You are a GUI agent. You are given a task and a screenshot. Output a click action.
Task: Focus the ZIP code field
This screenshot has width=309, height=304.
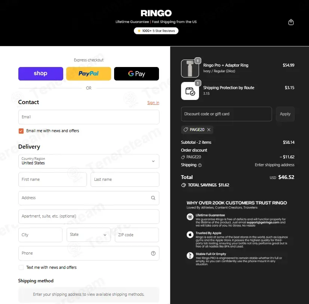pos(137,235)
